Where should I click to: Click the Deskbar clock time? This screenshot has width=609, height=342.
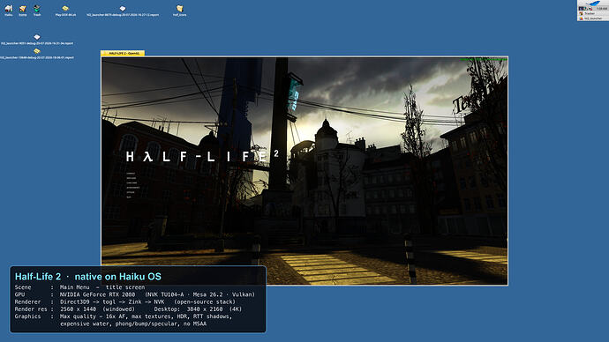click(602, 9)
